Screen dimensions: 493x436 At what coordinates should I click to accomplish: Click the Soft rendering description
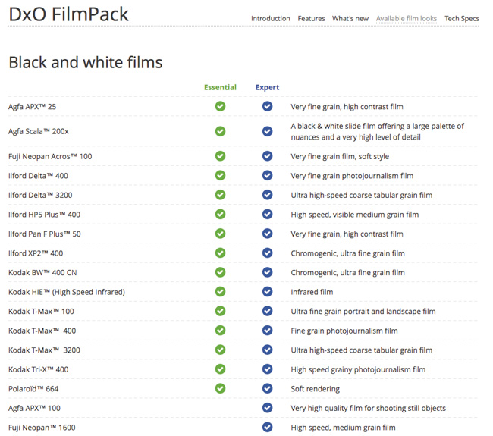[315, 389]
